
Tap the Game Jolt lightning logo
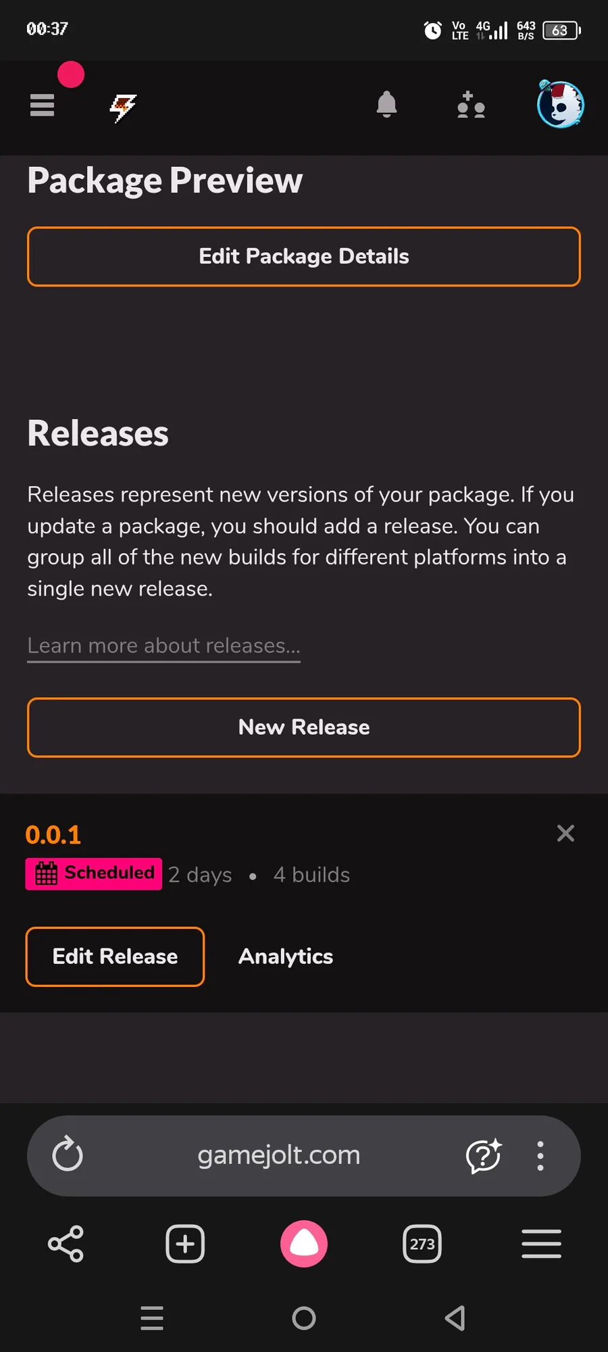pos(123,107)
